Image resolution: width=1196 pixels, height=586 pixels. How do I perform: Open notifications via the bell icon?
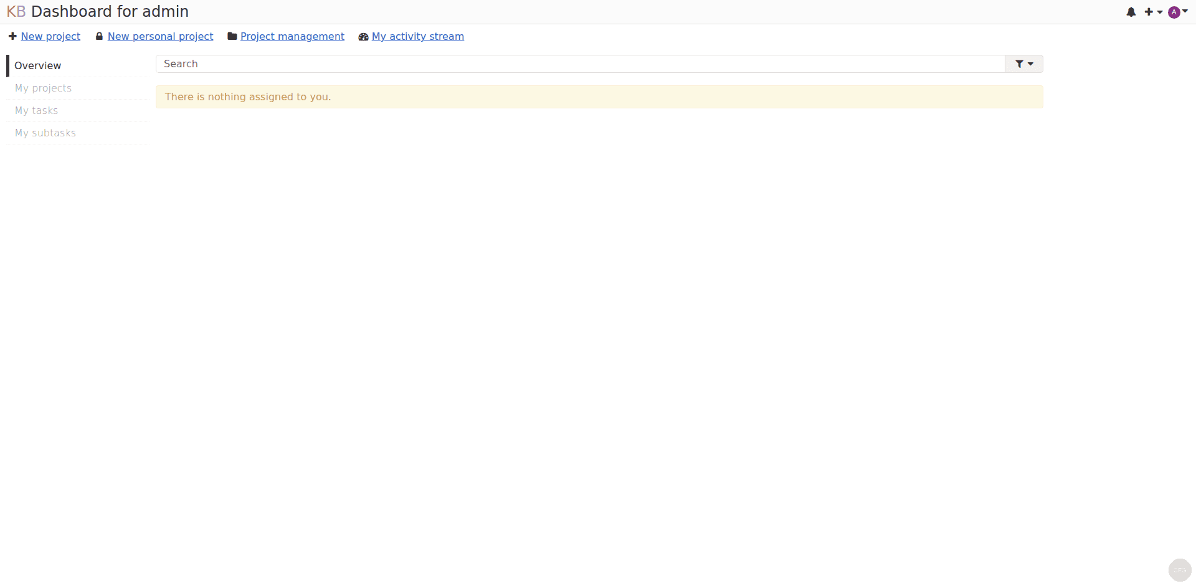[1131, 12]
